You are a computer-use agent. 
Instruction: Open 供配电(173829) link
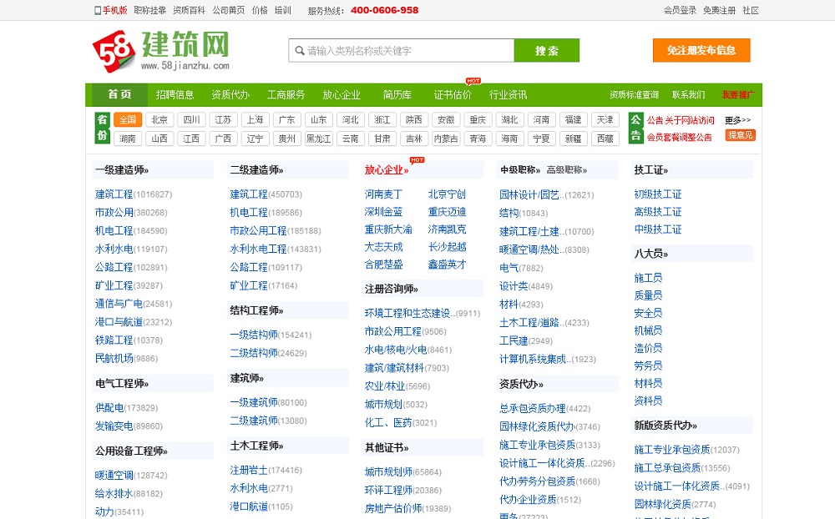126,408
